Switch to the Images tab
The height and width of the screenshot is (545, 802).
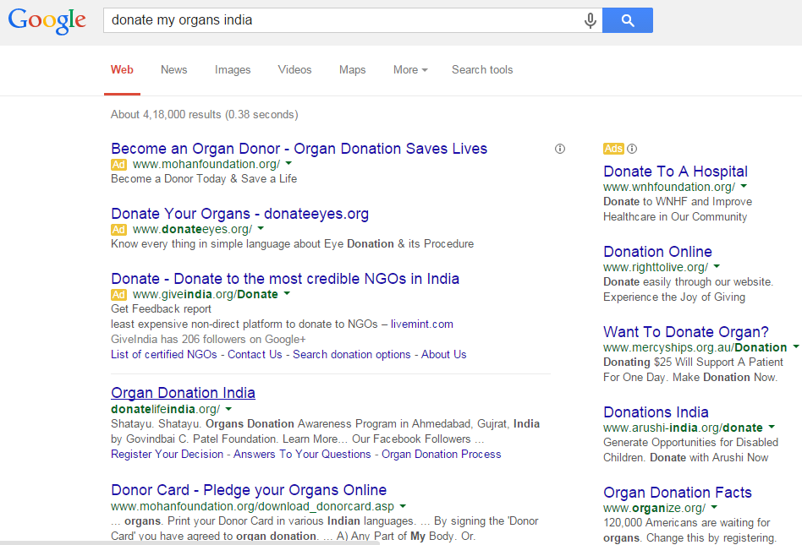[233, 69]
